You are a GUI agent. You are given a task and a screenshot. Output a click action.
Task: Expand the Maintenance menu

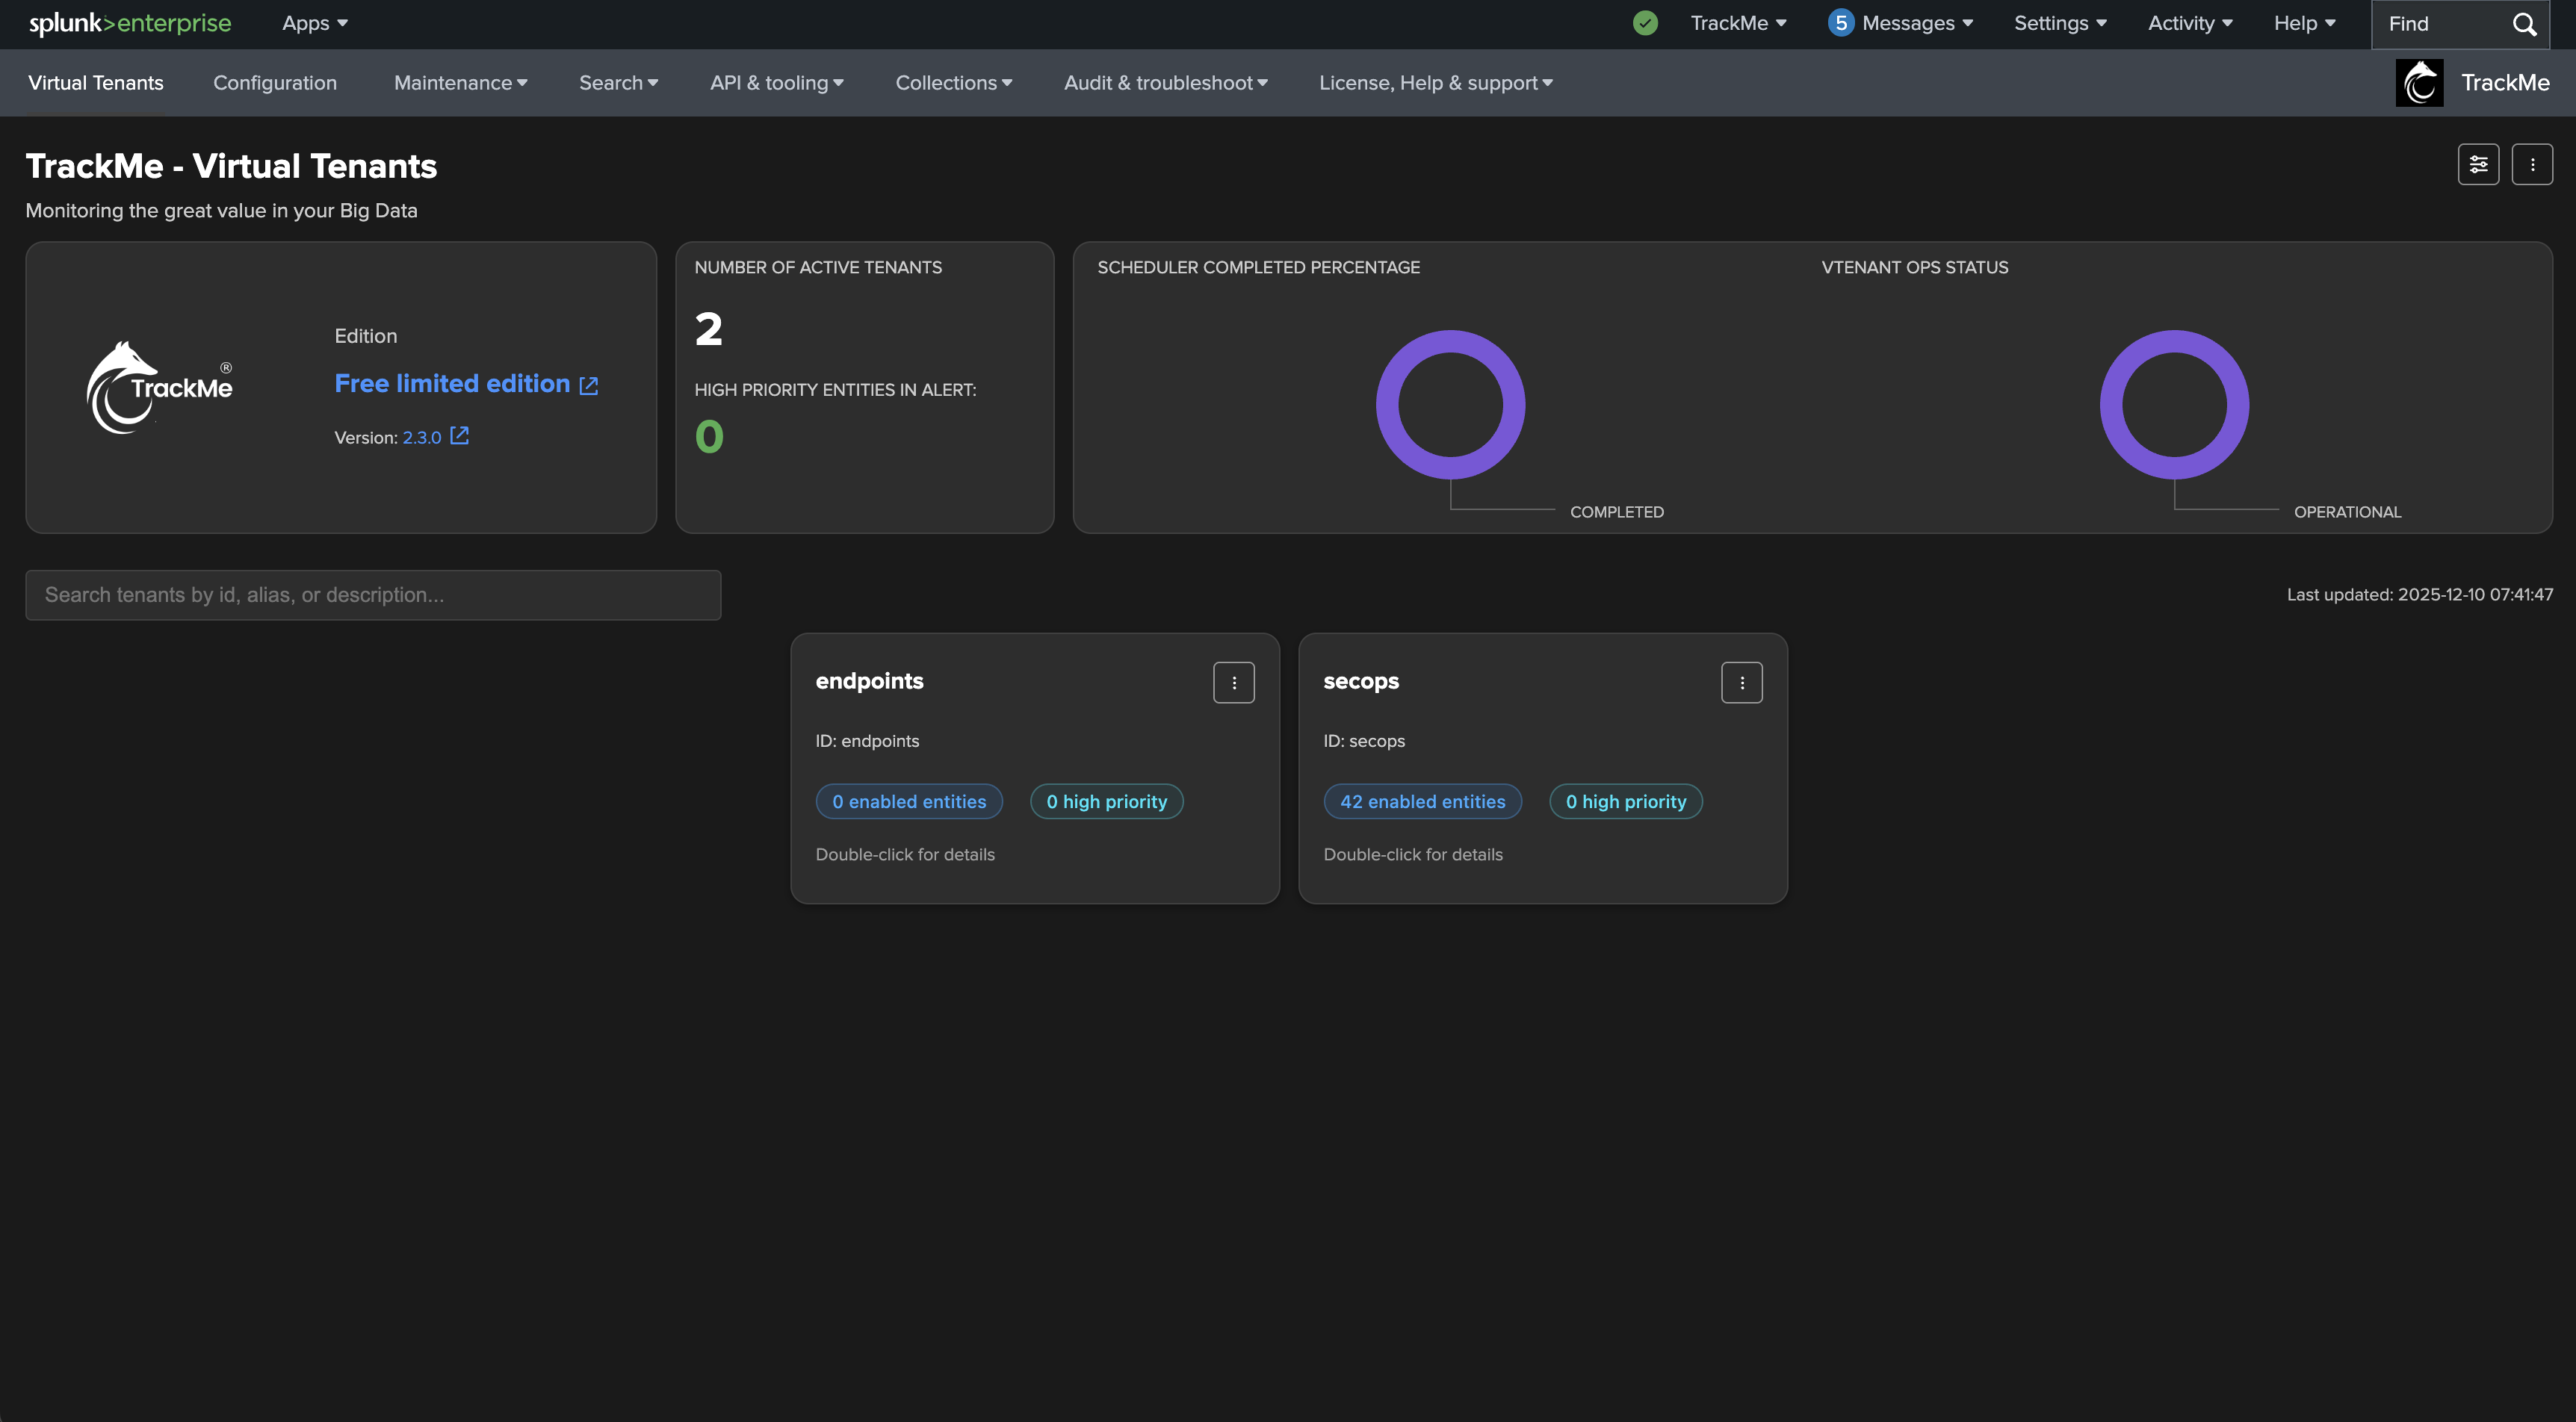[460, 83]
